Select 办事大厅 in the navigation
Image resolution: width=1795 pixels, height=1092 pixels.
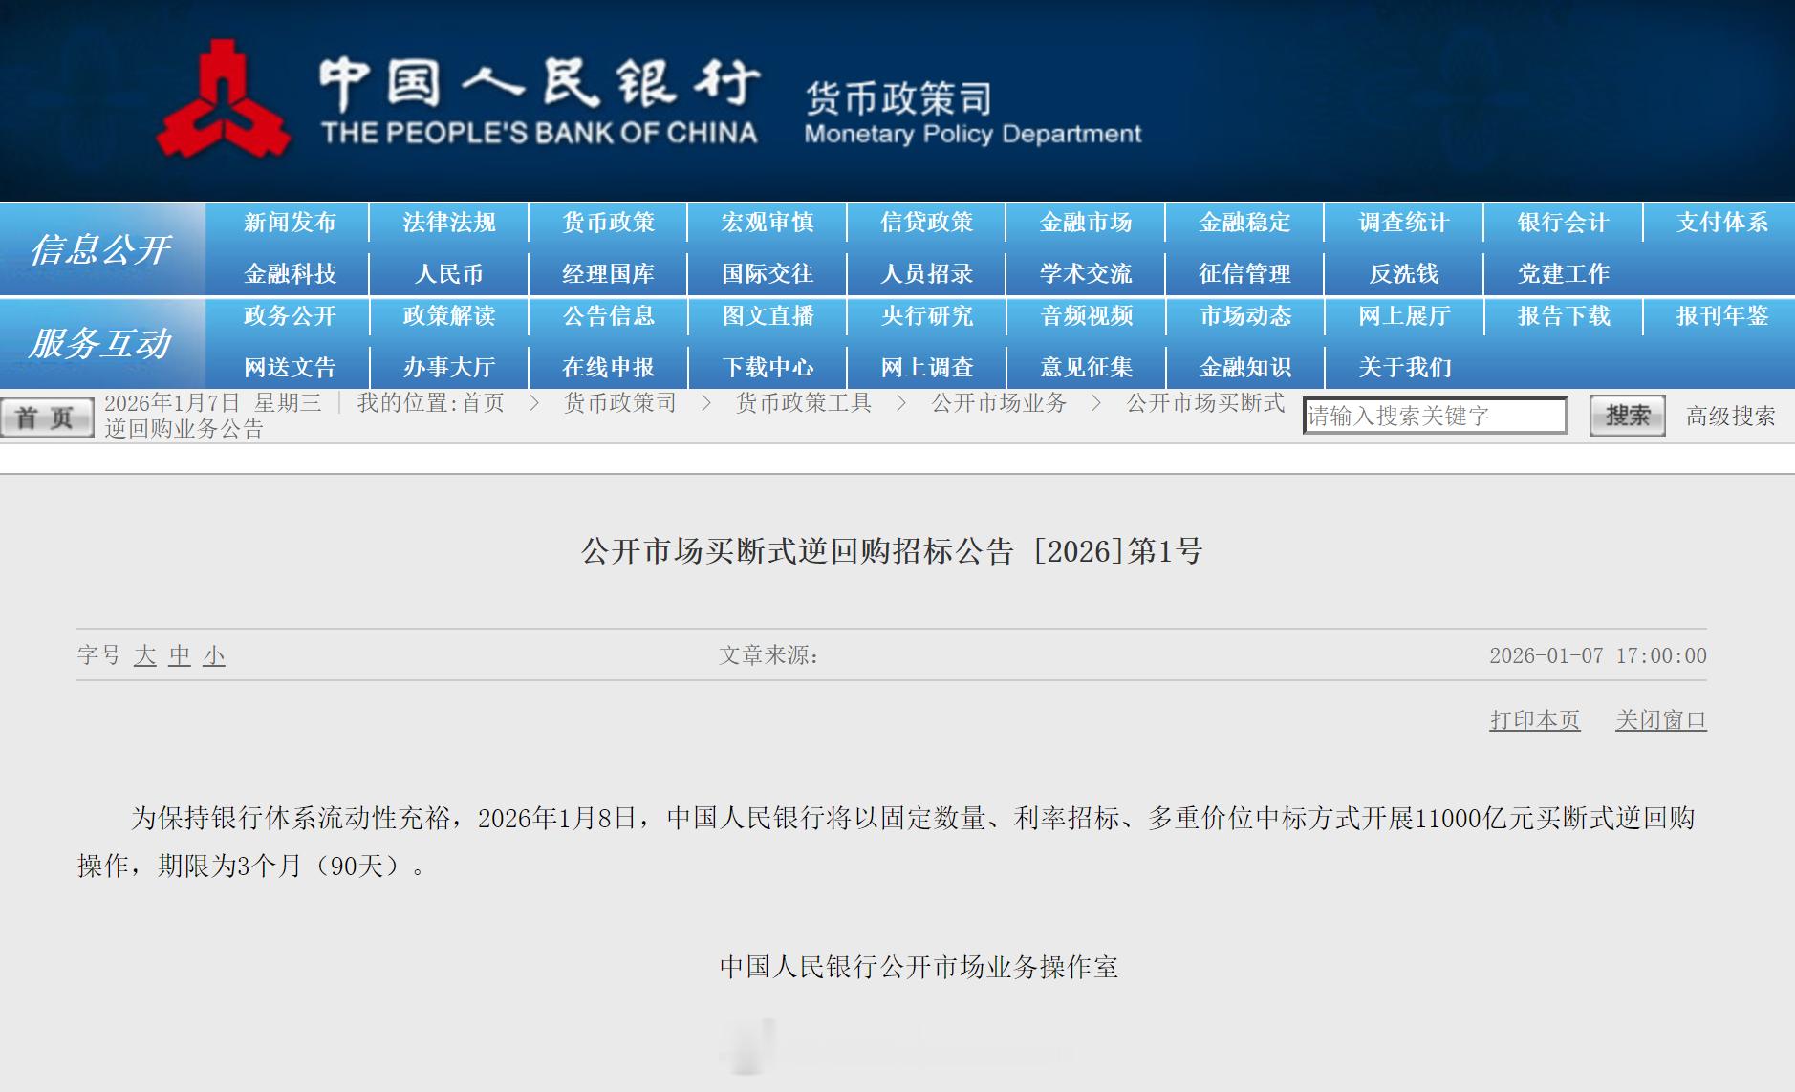click(449, 368)
